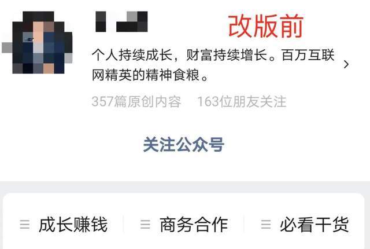
Task: View the 357篇原创内容 count
Action: point(136,101)
